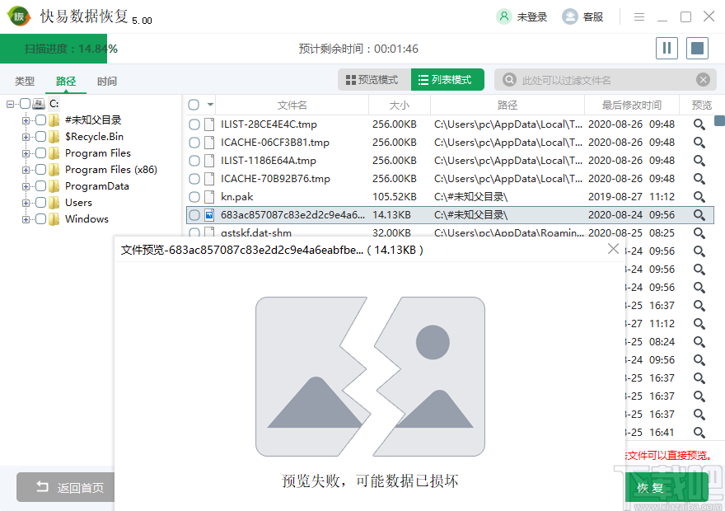Image resolution: width=725 pixels, height=511 pixels.
Task: Click image file icon of 683ac857087c row
Action: click(209, 215)
